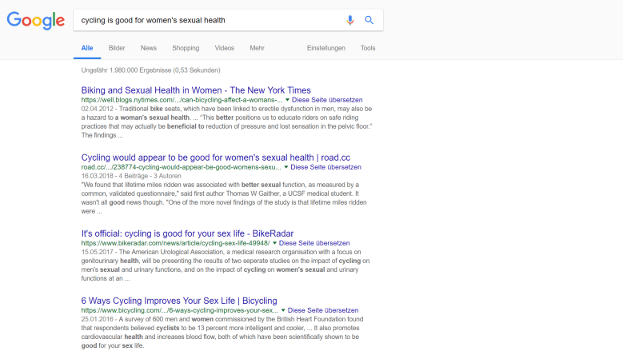Open search Tools
Screen dimensions: 623x355
tap(368, 48)
